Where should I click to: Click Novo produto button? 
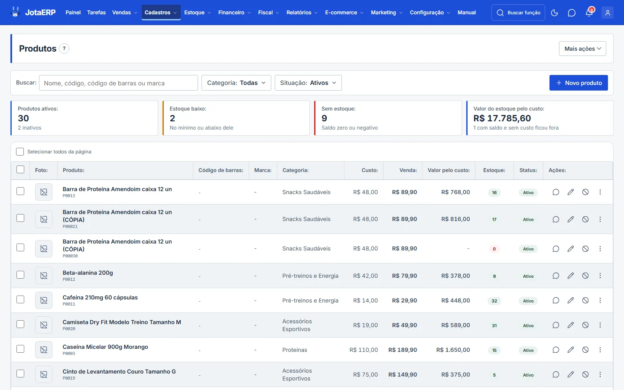(578, 83)
